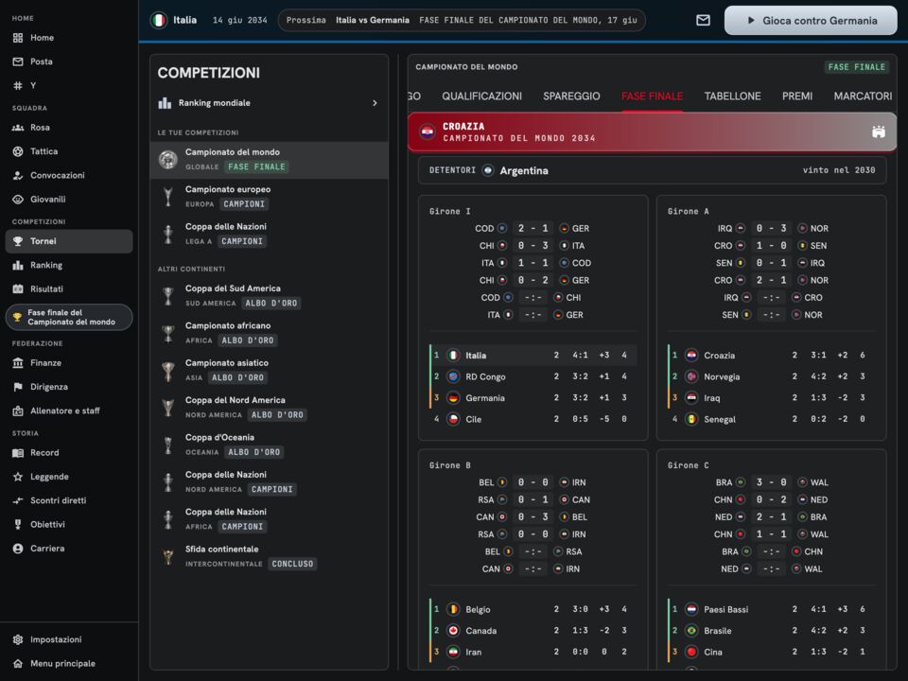Screen dimensions: 908x681
Task: Click Belgio row in Girone B standings
Action: tap(533, 609)
